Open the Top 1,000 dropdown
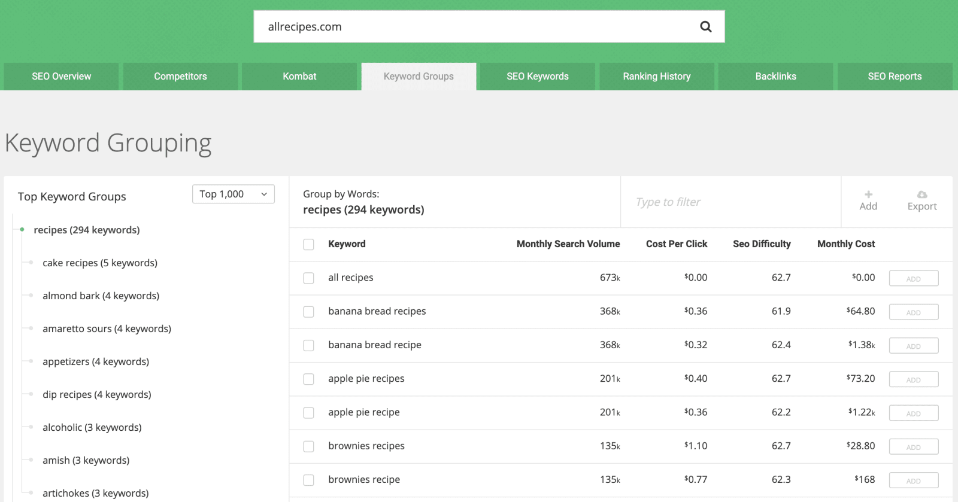The width and height of the screenshot is (958, 502). point(234,194)
